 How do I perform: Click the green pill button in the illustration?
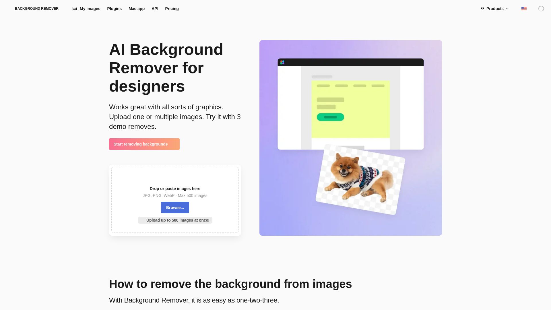coord(330,117)
